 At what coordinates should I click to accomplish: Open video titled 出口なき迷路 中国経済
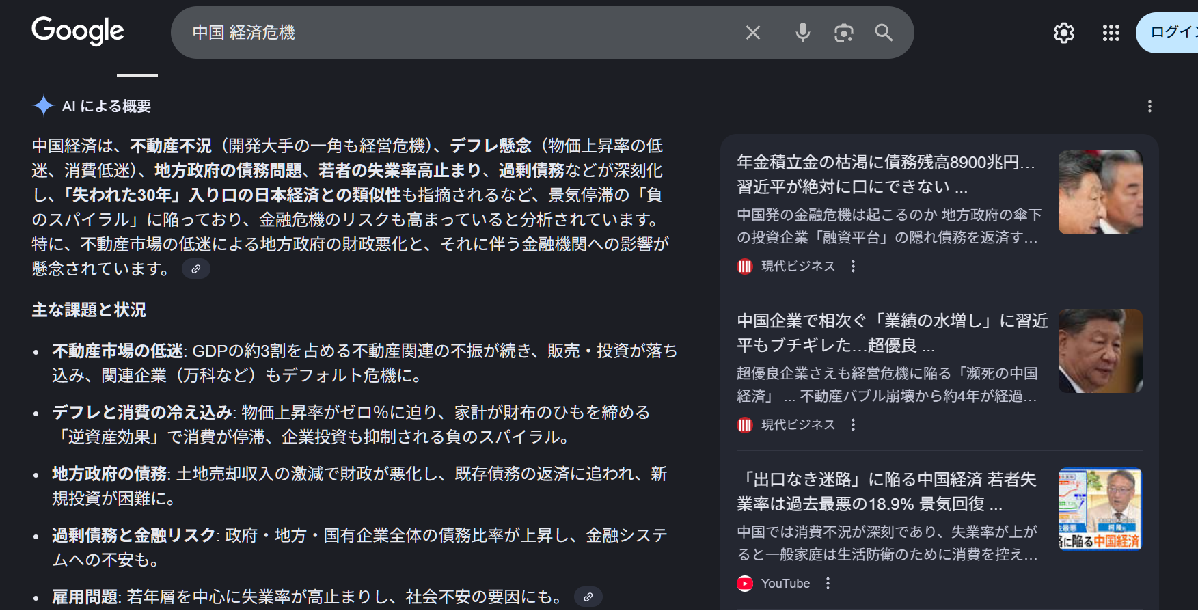(886, 491)
